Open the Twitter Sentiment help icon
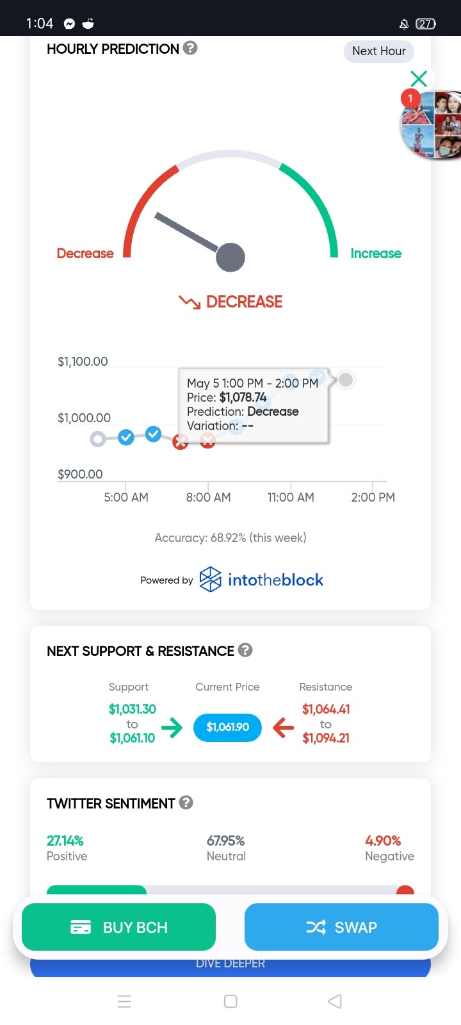The image size is (461, 1025). (x=186, y=803)
